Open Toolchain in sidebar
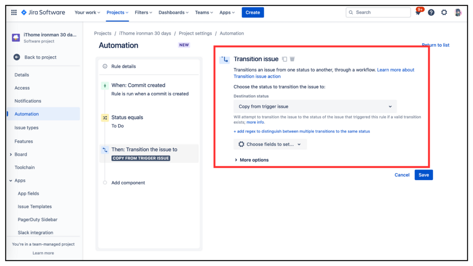This screenshot has width=473, height=266. (24, 167)
